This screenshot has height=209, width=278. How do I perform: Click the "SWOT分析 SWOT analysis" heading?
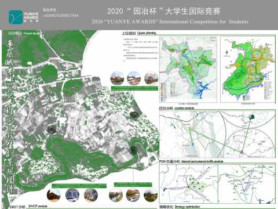click(28, 206)
